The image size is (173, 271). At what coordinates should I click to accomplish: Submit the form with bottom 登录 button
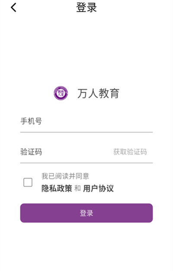(x=86, y=213)
